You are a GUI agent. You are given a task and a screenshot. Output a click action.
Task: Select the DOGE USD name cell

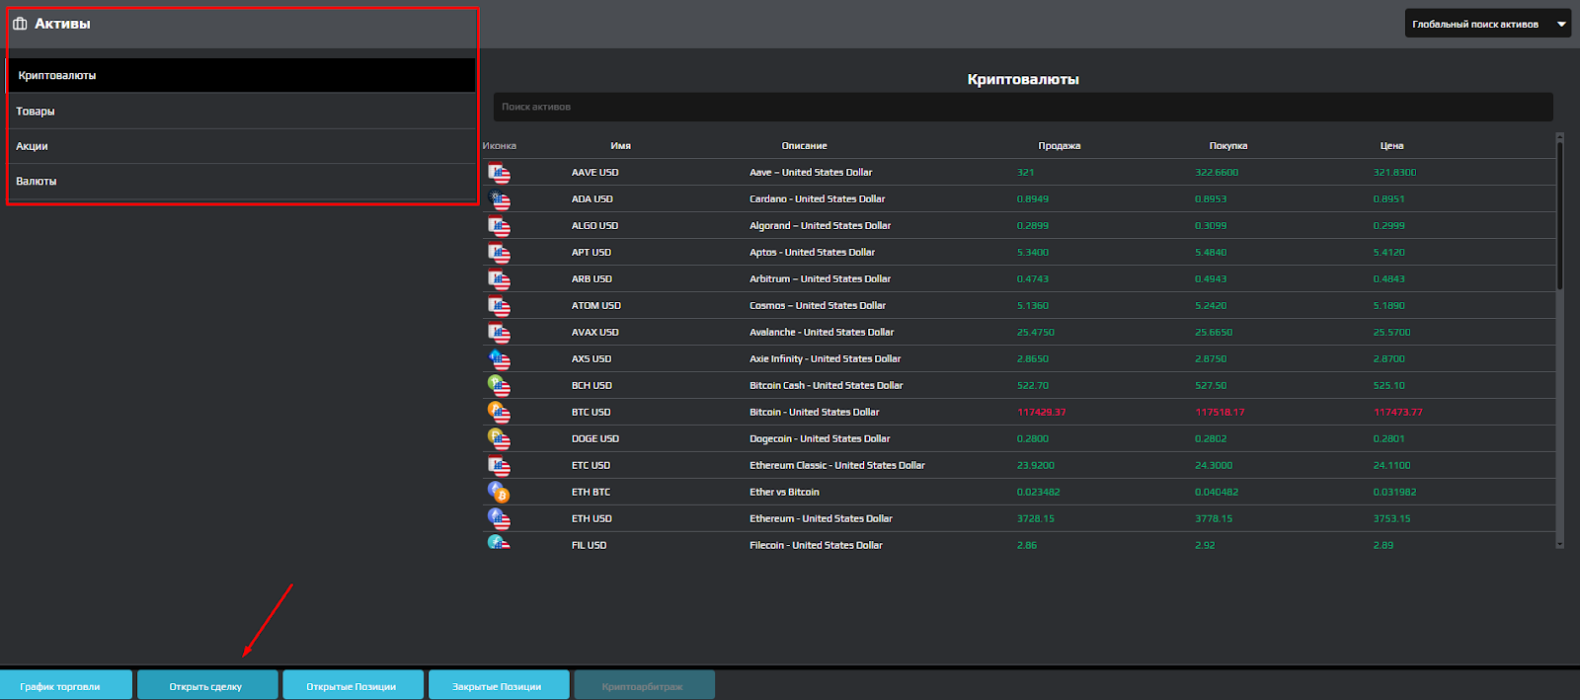pos(594,439)
